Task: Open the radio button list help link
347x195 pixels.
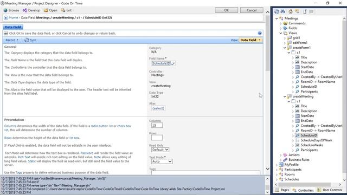Action: pos(101,126)
